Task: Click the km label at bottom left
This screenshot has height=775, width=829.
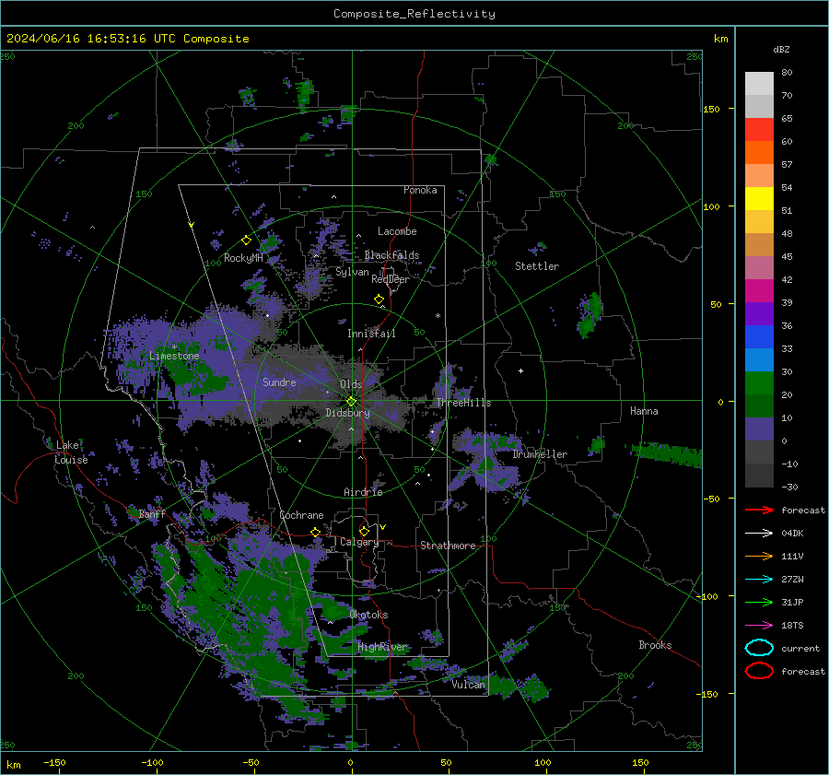Action: point(13,765)
